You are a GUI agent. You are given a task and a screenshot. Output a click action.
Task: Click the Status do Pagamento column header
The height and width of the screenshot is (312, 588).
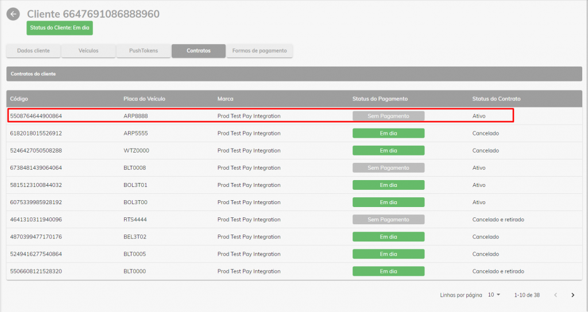click(x=380, y=99)
